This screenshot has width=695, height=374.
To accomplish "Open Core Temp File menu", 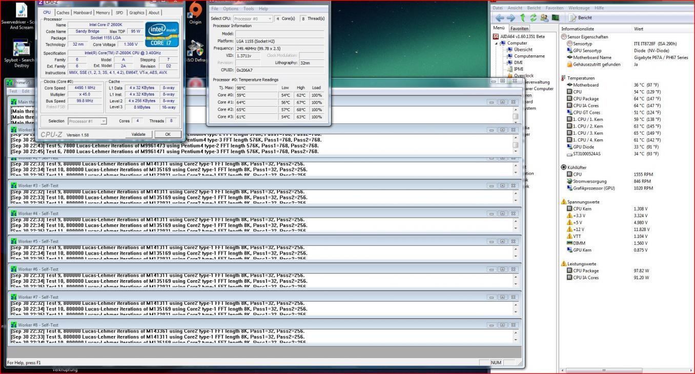I will pos(215,9).
